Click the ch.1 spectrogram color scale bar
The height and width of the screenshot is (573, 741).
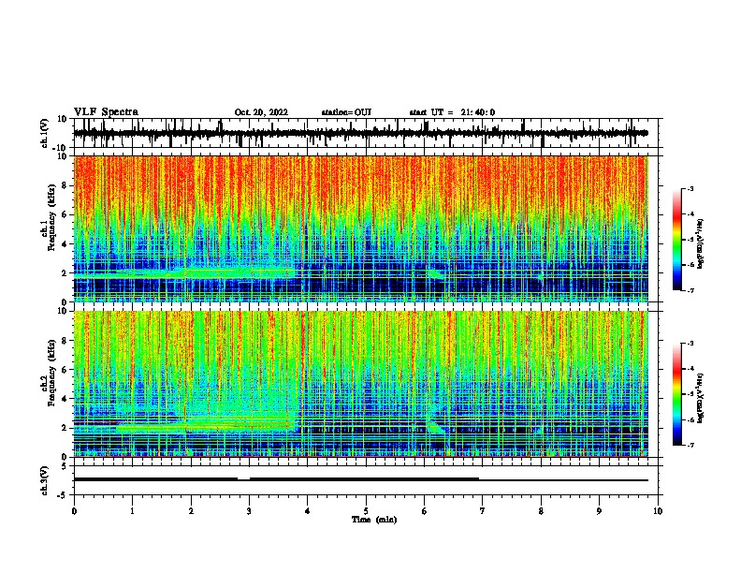point(677,240)
